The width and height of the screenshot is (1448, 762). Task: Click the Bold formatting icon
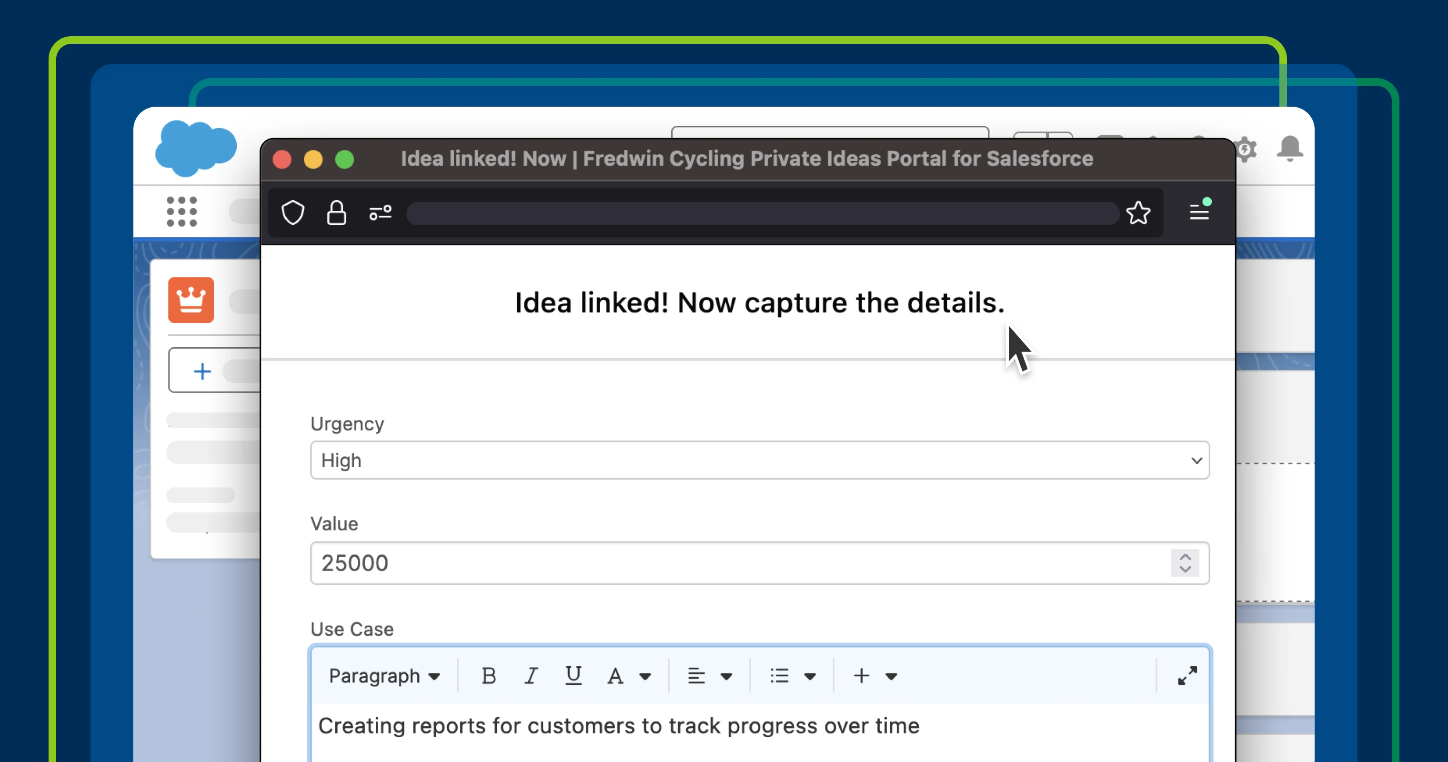click(x=489, y=675)
